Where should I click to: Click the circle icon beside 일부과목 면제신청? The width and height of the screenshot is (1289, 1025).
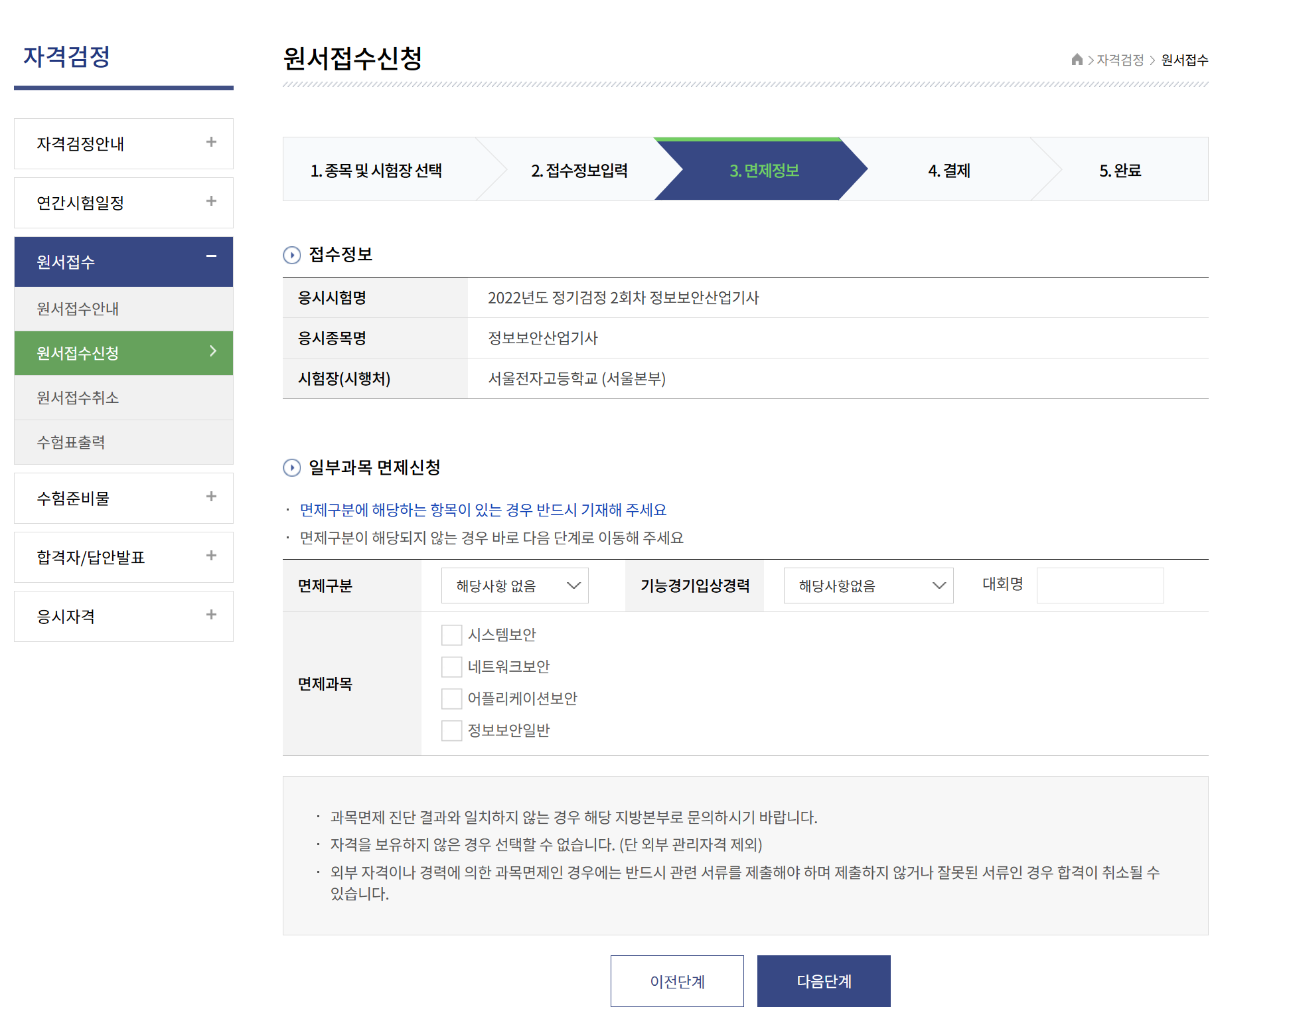click(292, 468)
